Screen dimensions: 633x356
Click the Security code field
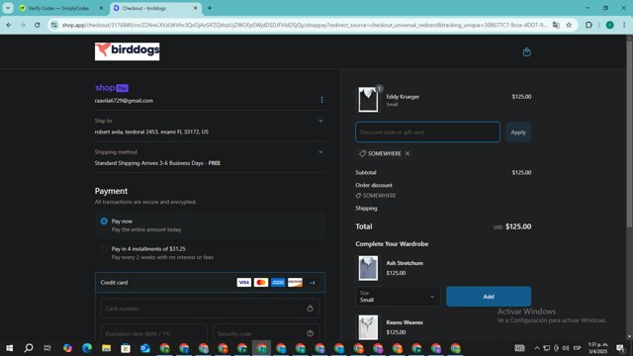point(266,332)
